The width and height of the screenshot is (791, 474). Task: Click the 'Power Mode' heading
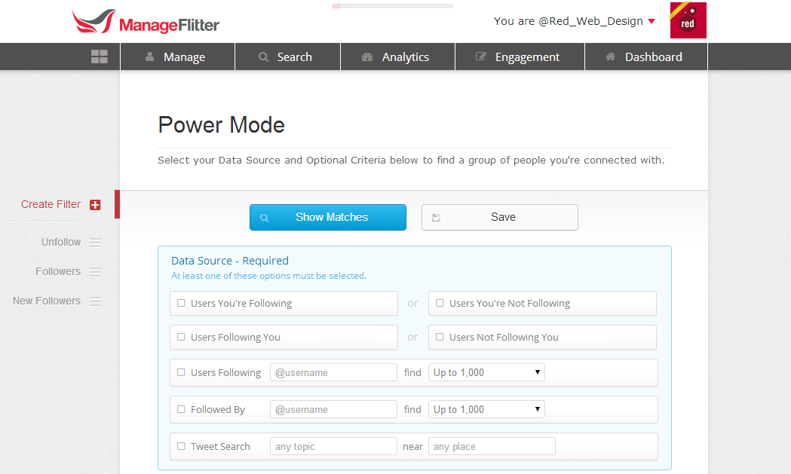pyautogui.click(x=222, y=125)
